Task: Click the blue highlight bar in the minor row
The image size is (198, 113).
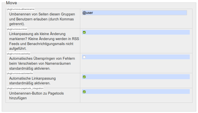Action: pyautogui.click(x=137, y=32)
